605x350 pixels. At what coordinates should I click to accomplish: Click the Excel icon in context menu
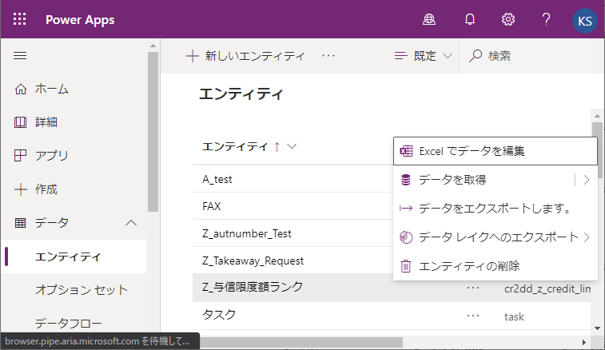coord(406,151)
